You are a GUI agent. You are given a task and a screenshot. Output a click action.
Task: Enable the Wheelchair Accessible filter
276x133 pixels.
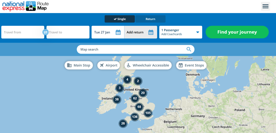click(148, 65)
